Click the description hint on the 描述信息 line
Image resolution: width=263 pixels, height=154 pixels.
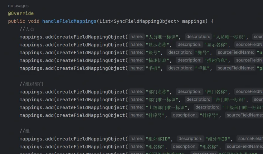[x=189, y=60]
